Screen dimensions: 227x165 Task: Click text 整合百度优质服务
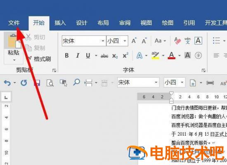189,143
